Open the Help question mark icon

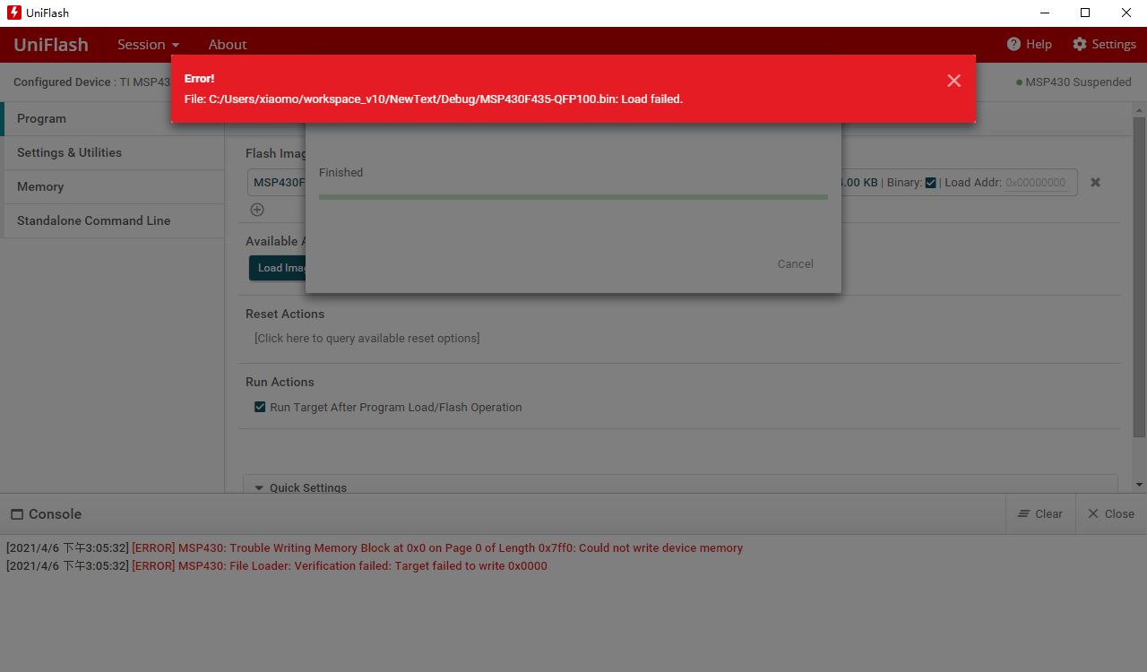point(1013,44)
